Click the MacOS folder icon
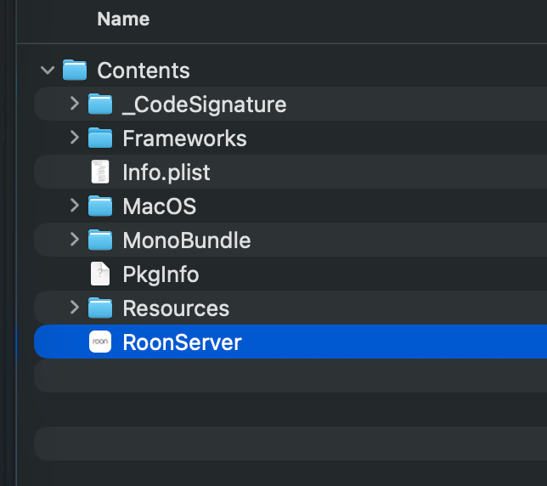 point(100,206)
